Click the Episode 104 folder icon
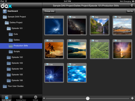The width and height of the screenshot is (135, 101). pyautogui.click(x=9, y=69)
